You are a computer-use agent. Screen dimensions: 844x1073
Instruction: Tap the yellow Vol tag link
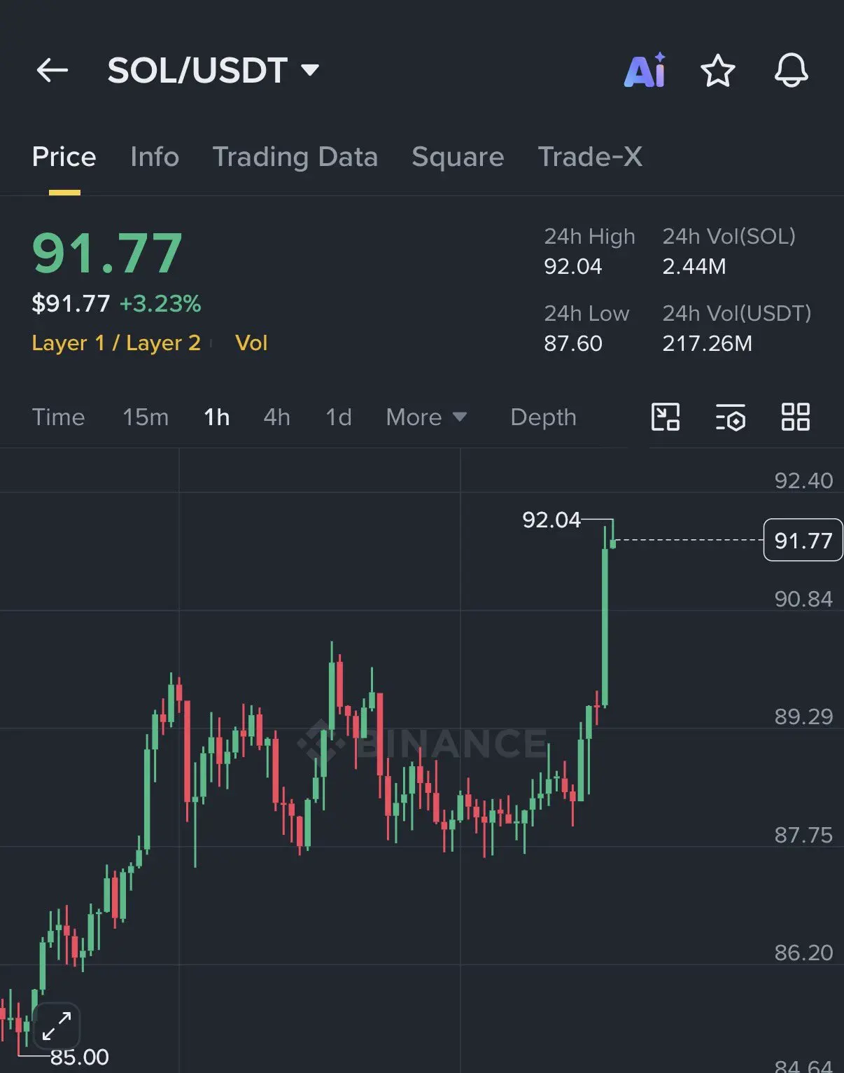point(251,343)
